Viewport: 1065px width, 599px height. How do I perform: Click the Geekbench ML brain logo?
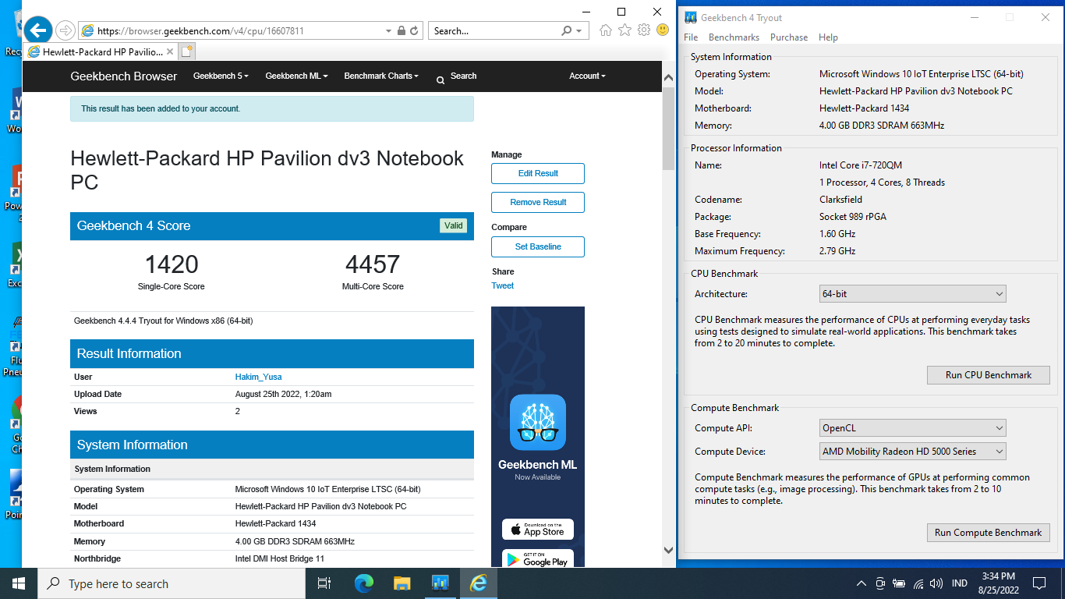click(538, 422)
